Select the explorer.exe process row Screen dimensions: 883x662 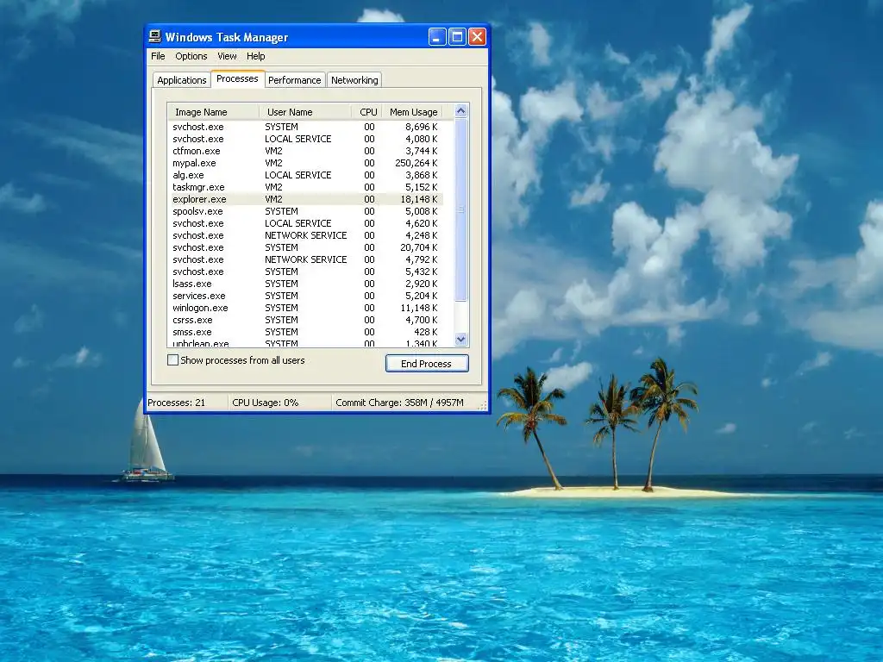click(306, 199)
